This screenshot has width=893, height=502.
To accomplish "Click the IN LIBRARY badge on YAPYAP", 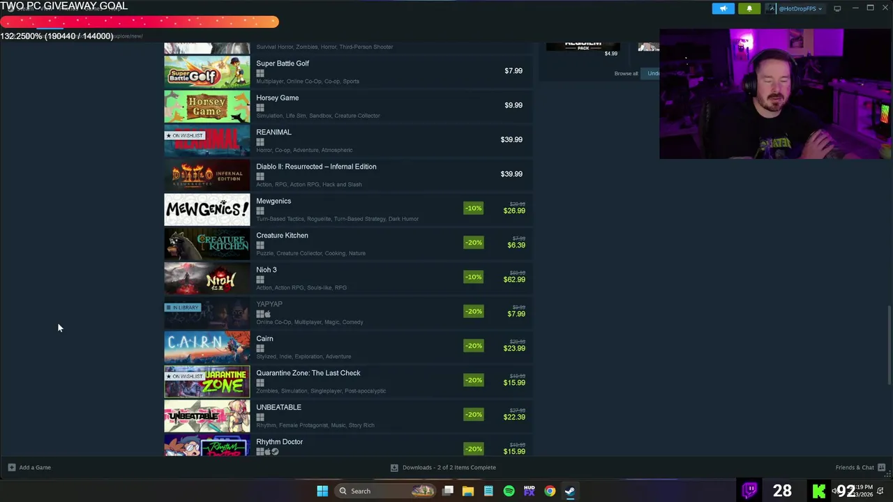I will [182, 307].
